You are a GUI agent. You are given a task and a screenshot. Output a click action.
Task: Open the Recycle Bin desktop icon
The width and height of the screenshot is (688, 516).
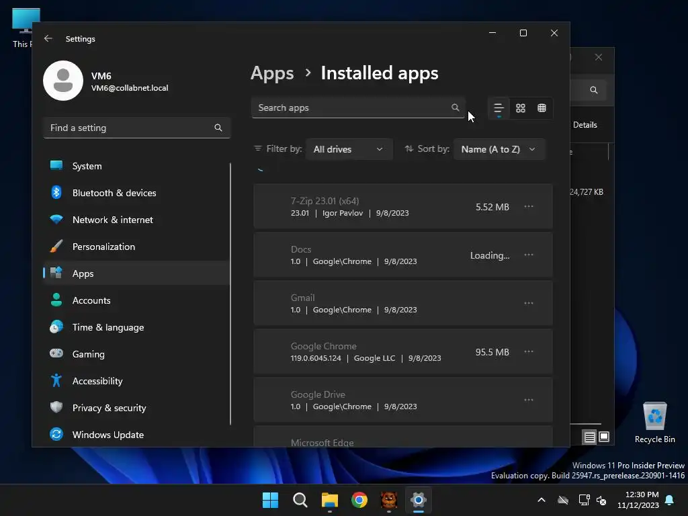(x=654, y=422)
